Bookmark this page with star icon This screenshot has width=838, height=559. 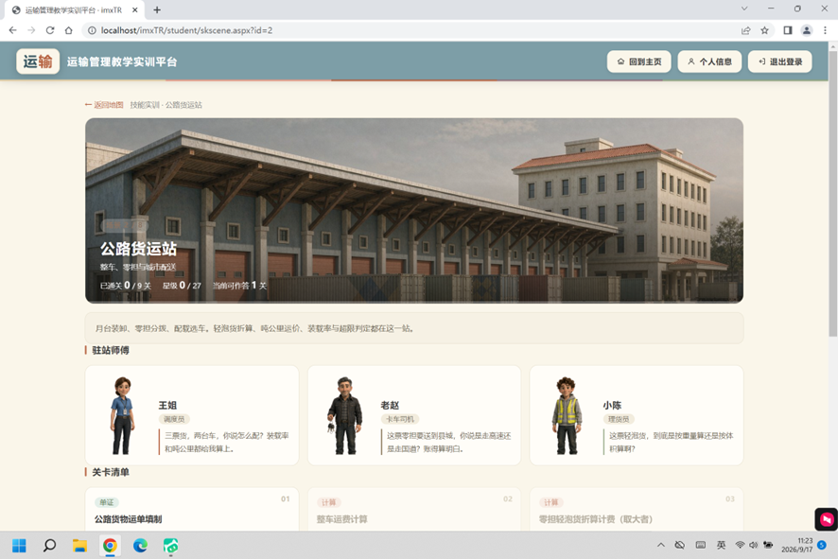coord(764,30)
